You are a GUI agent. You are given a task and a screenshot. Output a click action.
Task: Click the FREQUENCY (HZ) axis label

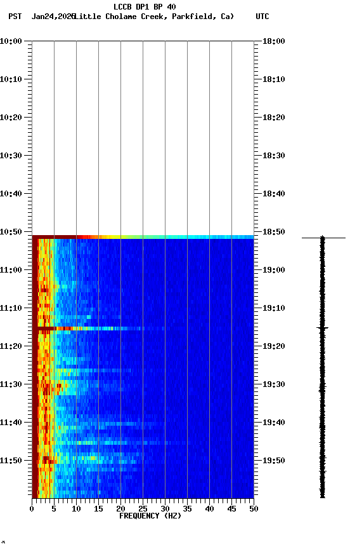tap(150, 516)
